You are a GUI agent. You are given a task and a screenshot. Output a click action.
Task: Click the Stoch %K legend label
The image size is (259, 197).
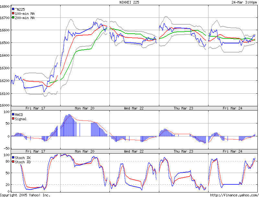pos(23,158)
